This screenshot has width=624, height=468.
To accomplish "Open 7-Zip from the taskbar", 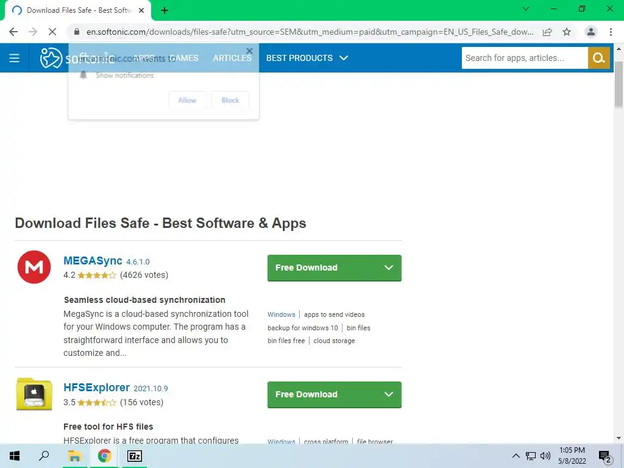I will coord(134,456).
